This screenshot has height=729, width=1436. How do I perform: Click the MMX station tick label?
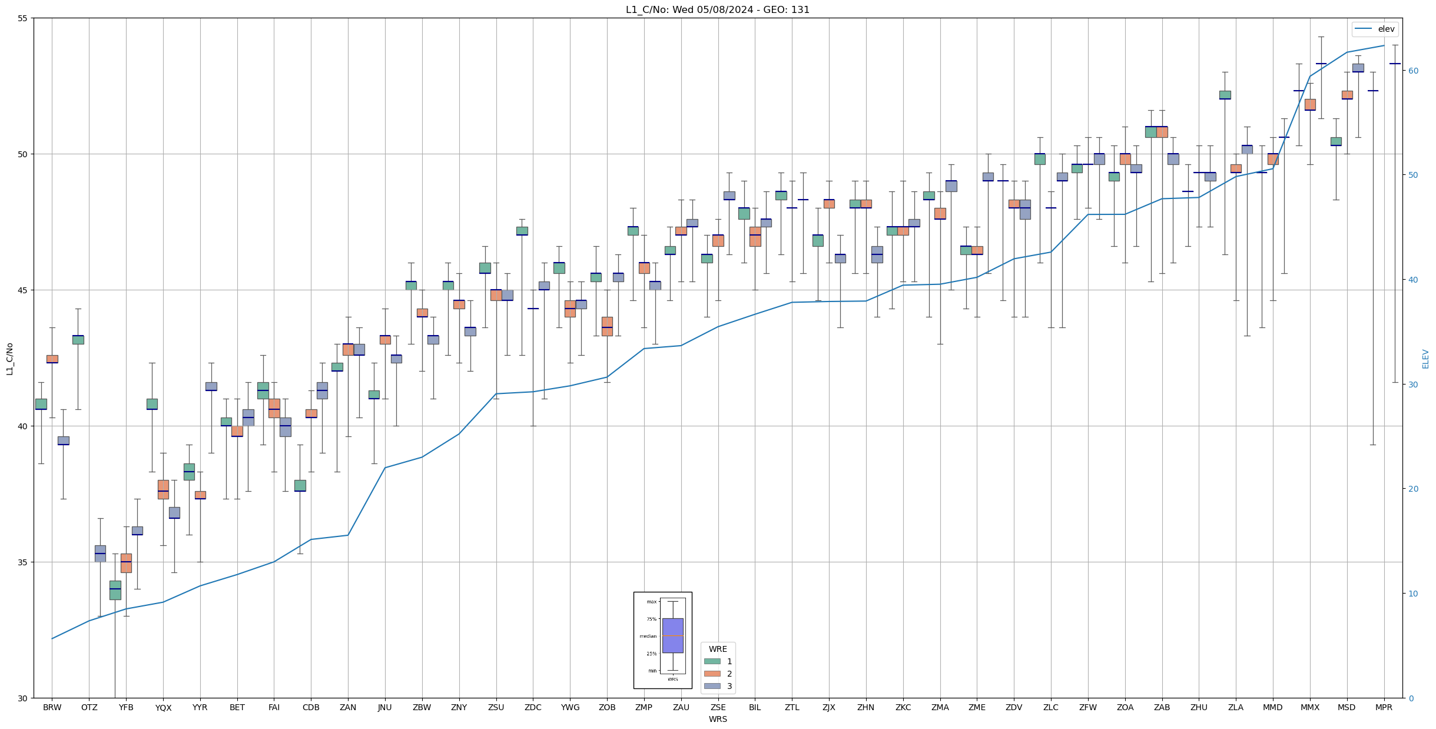click(x=1309, y=707)
